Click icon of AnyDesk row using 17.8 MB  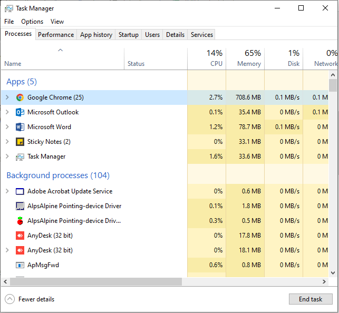click(x=20, y=236)
